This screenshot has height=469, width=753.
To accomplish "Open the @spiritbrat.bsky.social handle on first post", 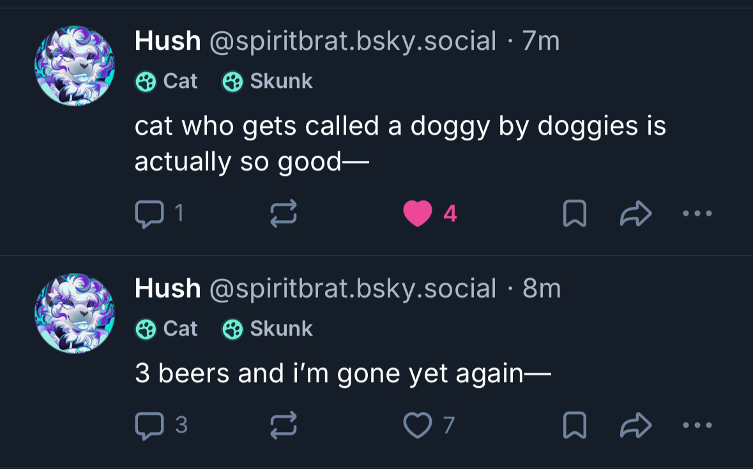I will (353, 41).
